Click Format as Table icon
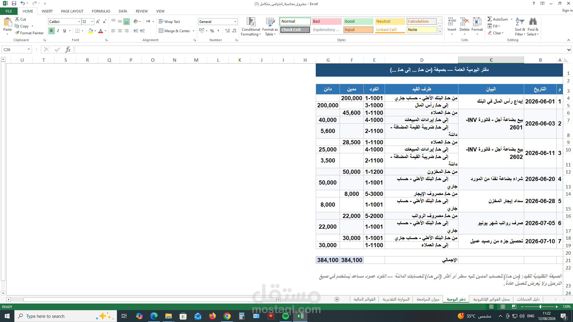 (x=270, y=22)
